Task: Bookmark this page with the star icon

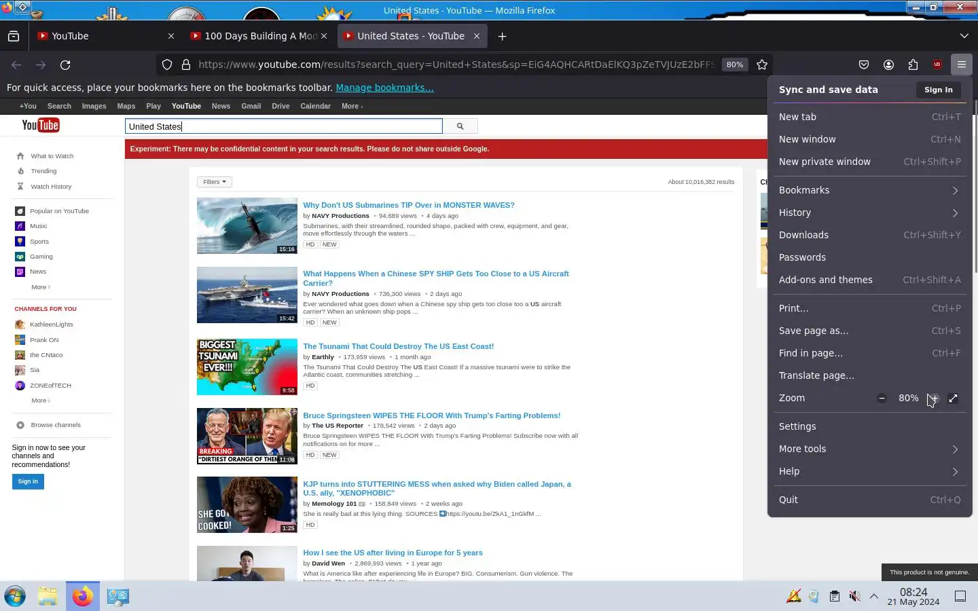Action: tap(762, 64)
